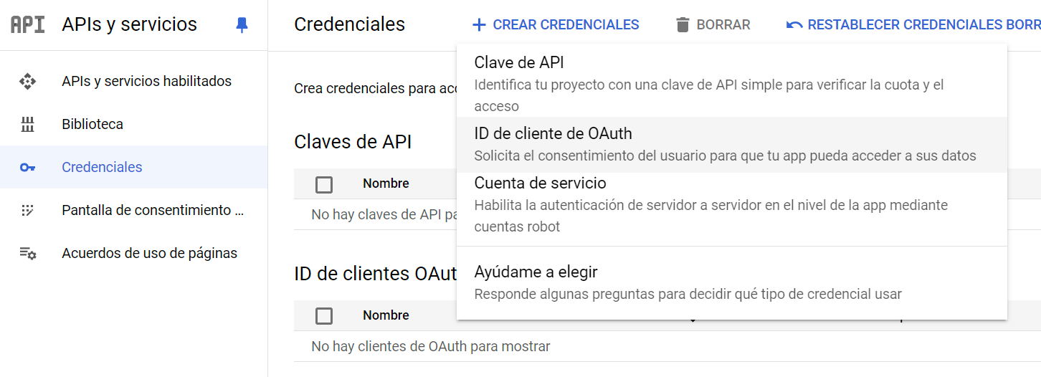
Task: Open Acuerdos de uso de páginas
Action: click(x=134, y=253)
